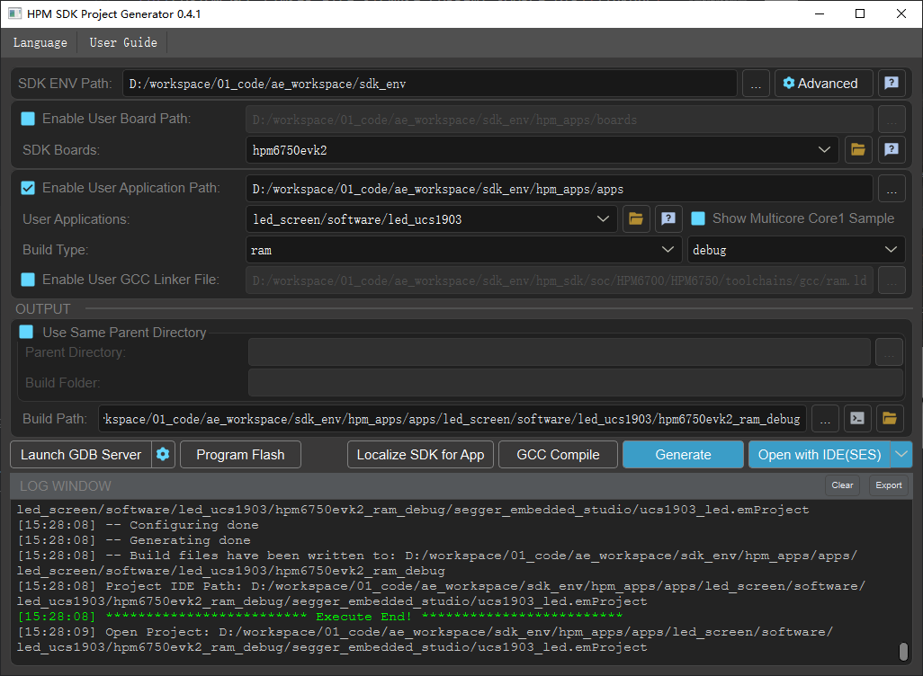Click Localize SDK for App

[420, 454]
